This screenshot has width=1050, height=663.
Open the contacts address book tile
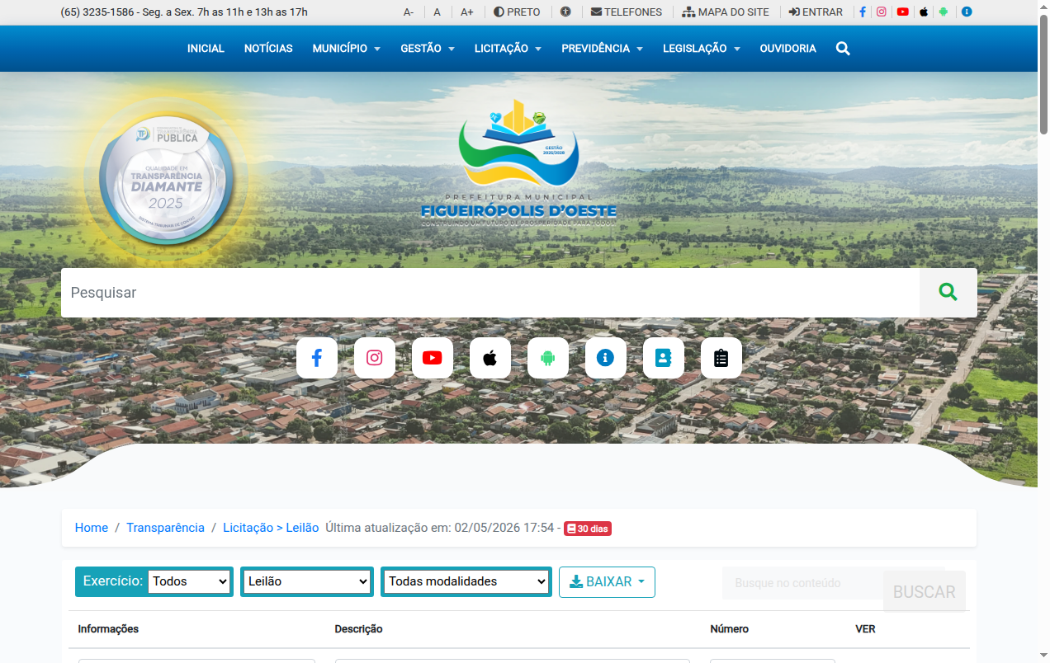[x=664, y=358]
